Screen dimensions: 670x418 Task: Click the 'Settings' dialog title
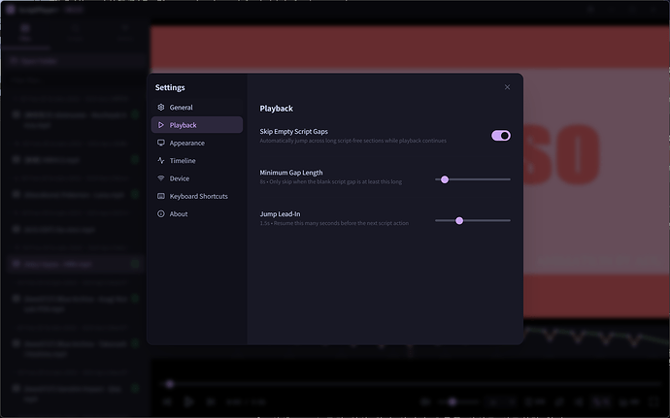[x=170, y=87]
